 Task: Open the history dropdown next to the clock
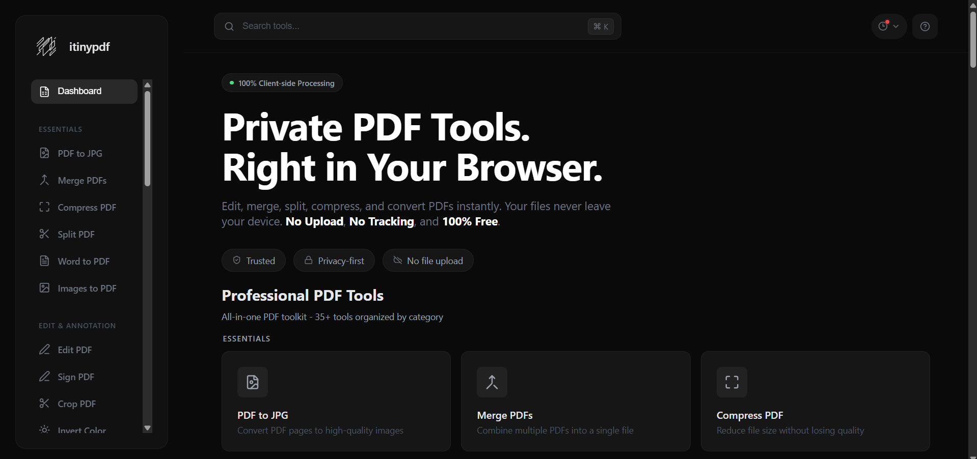(889, 26)
